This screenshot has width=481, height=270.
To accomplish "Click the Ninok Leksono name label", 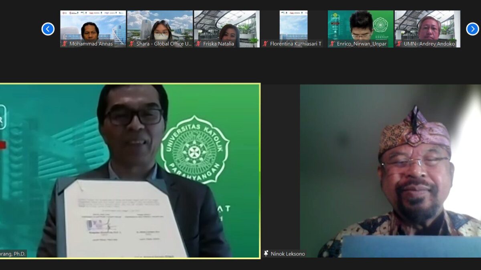I will click(287, 254).
